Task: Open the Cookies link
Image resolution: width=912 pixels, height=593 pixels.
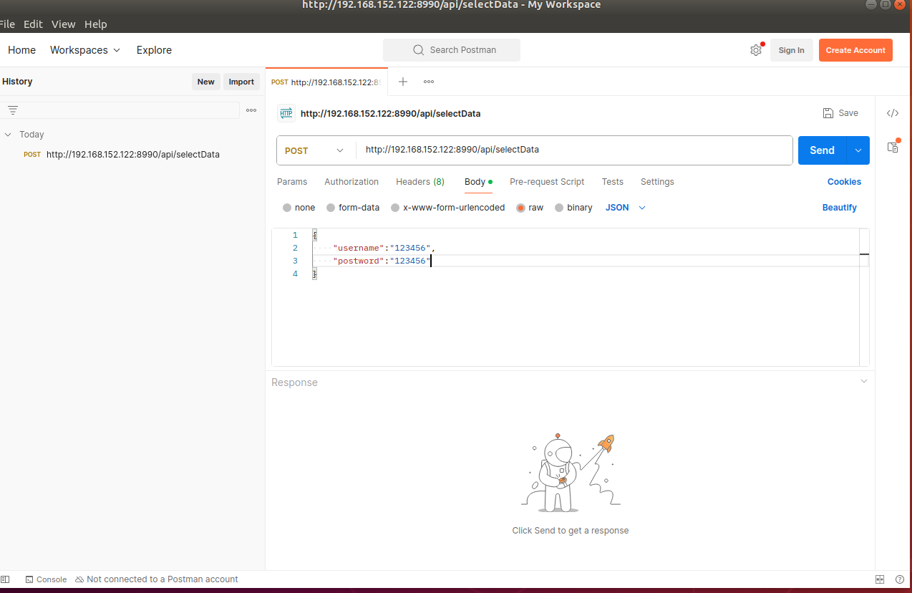Action: 844,182
